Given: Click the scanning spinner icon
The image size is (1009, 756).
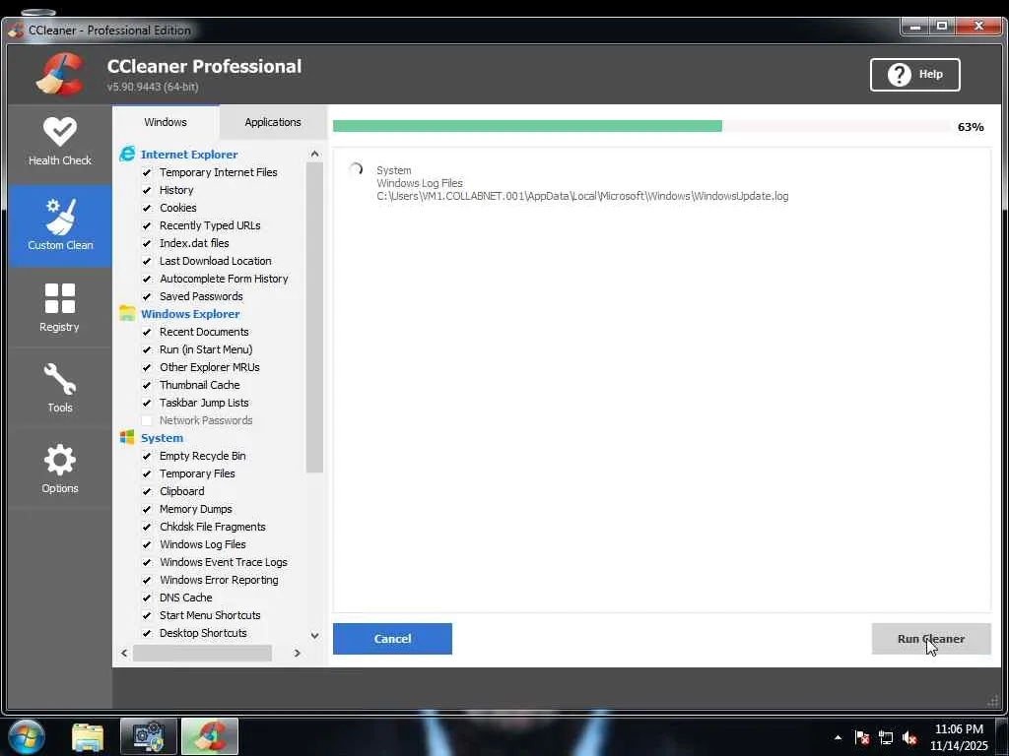Looking at the screenshot, I should pyautogui.click(x=356, y=169).
